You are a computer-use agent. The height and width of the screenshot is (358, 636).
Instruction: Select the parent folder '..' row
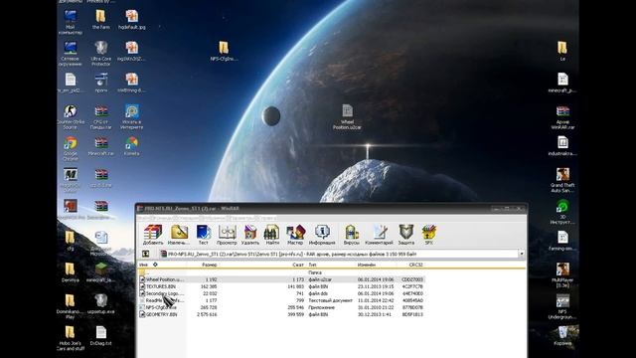click(282, 272)
